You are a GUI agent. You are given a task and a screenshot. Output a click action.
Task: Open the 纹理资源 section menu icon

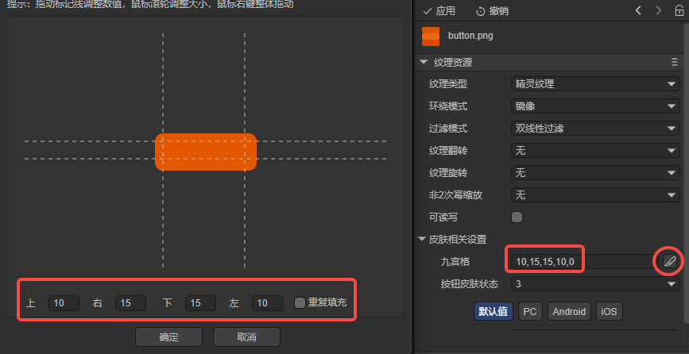click(x=675, y=63)
